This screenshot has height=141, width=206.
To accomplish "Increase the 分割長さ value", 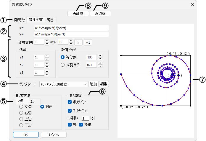I will (x=100, y=63).
